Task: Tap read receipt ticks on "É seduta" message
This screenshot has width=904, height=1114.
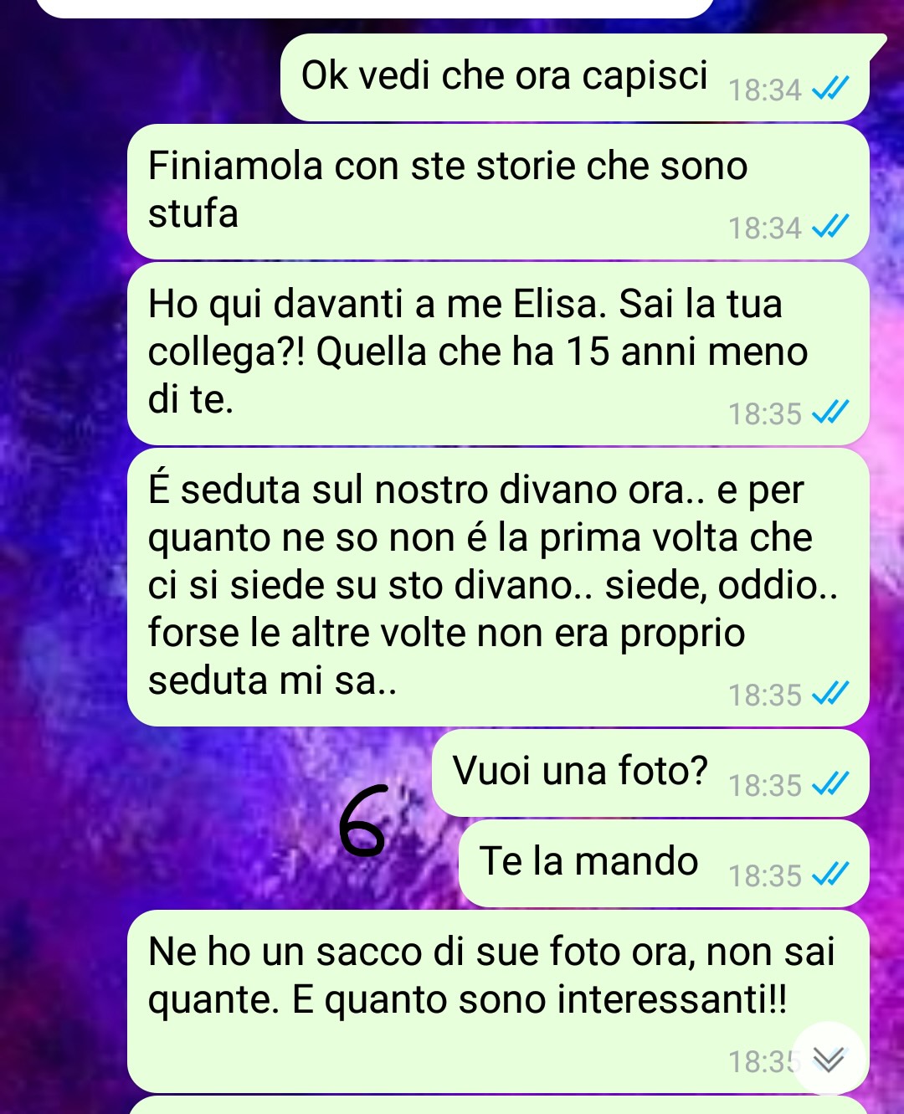Action: [x=831, y=693]
